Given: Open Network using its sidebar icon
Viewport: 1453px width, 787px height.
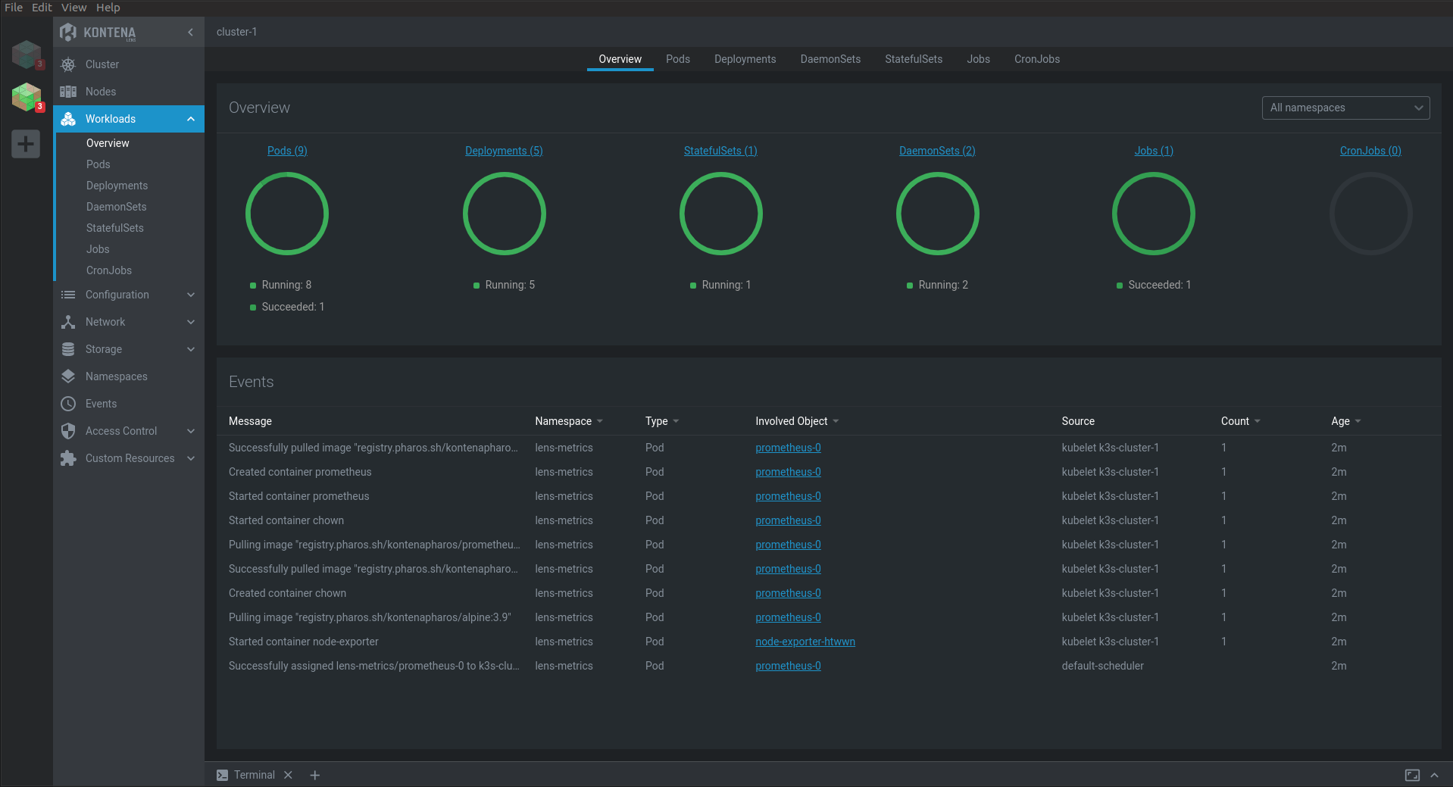Looking at the screenshot, I should pyautogui.click(x=67, y=322).
